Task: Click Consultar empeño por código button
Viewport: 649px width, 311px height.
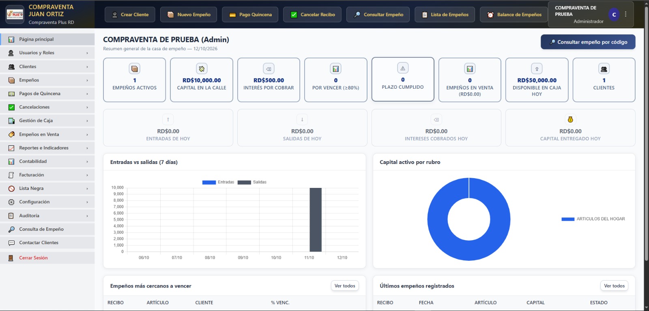Action: pos(588,42)
